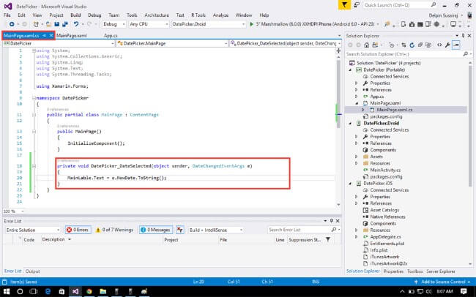Open the Build menu

point(75,15)
